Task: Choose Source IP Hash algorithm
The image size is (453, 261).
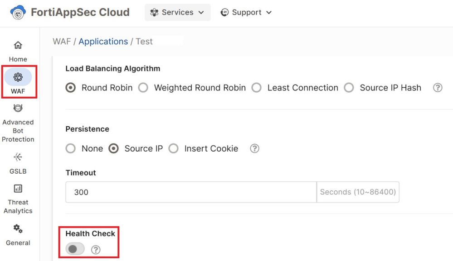Action: (349, 88)
